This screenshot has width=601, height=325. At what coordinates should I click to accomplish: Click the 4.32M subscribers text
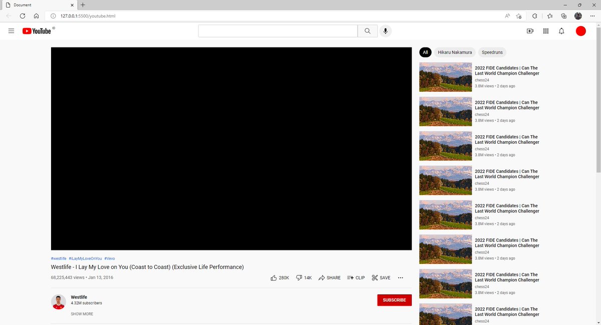pyautogui.click(x=87, y=303)
